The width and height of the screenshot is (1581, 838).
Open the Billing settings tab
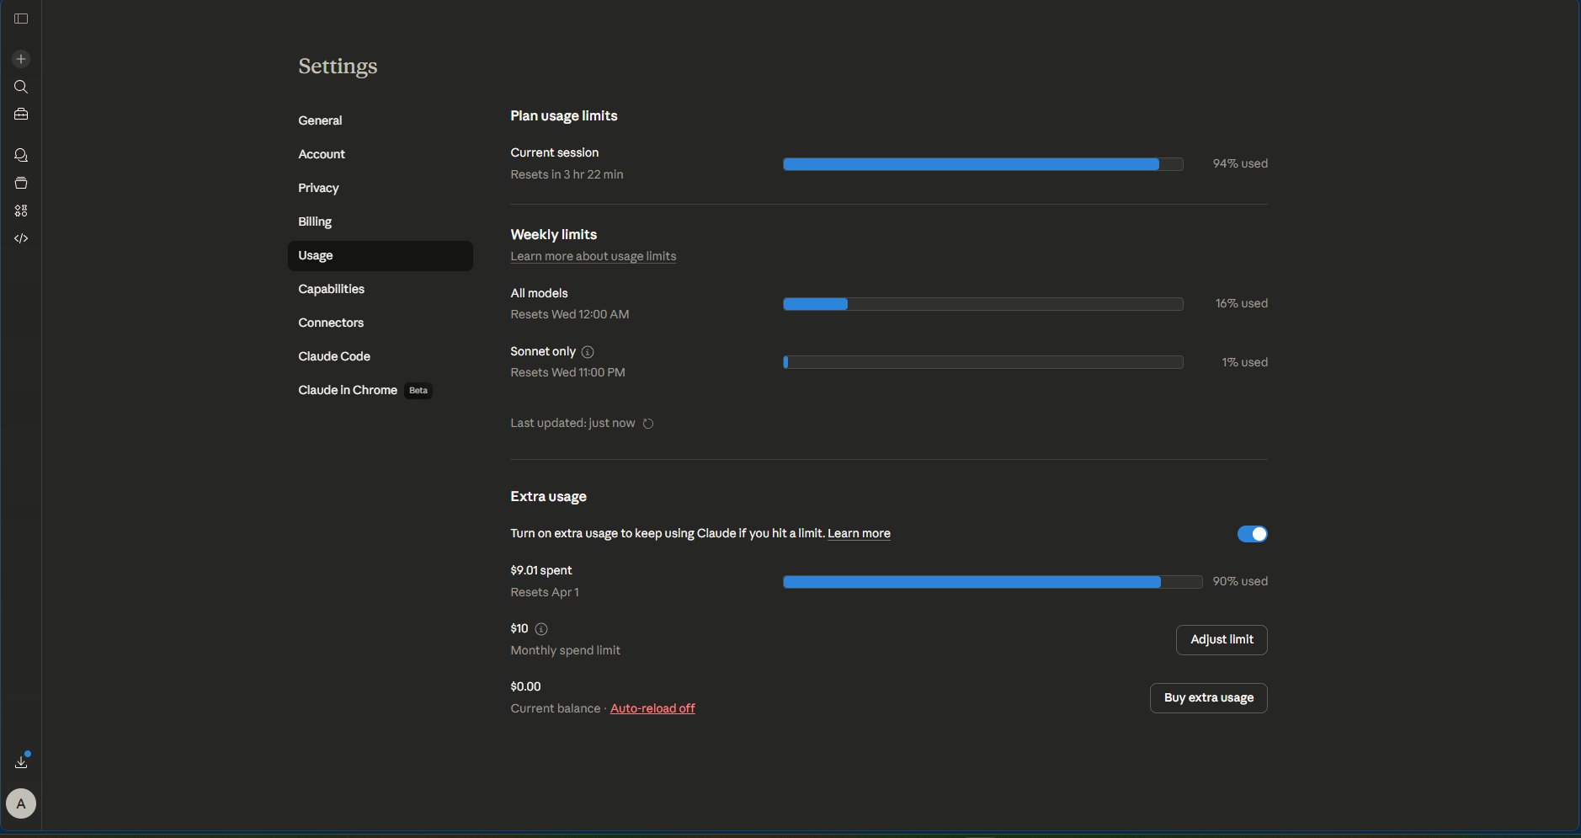[315, 222]
